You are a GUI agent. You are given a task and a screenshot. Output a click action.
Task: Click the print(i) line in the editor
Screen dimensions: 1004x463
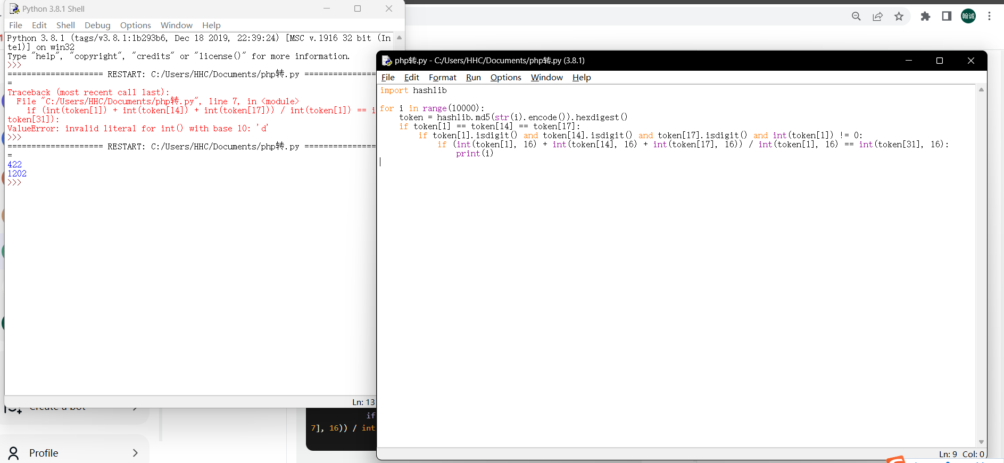pos(474,154)
